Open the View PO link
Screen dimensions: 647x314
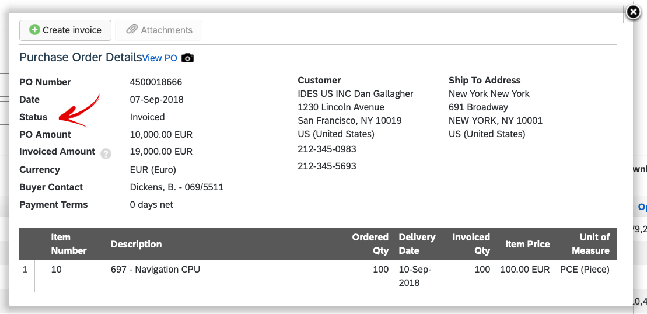click(160, 58)
